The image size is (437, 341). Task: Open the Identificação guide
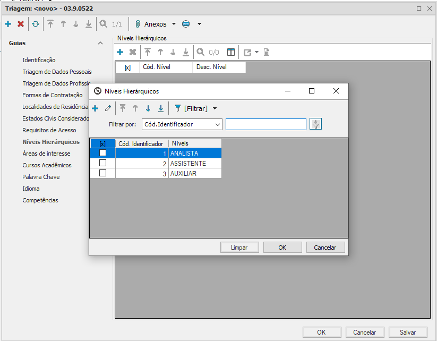tap(39, 60)
